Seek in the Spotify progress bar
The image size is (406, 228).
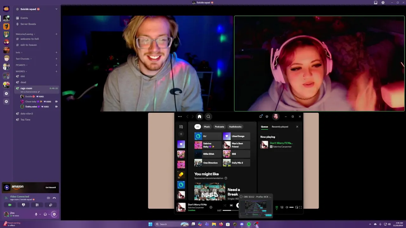(230, 210)
